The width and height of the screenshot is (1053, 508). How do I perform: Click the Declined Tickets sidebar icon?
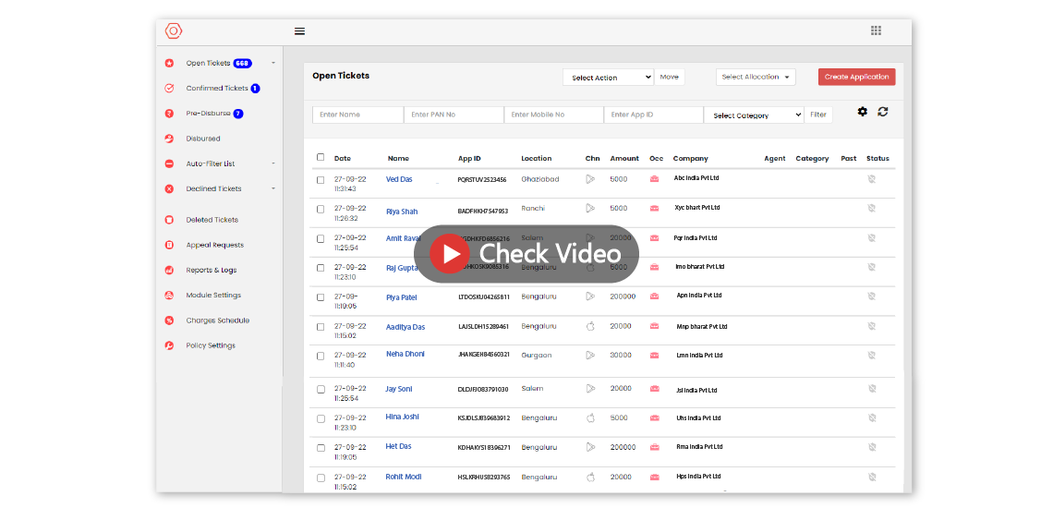(169, 188)
